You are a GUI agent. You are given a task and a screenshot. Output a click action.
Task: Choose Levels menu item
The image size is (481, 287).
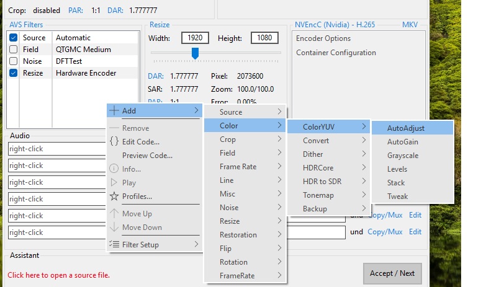(412, 169)
